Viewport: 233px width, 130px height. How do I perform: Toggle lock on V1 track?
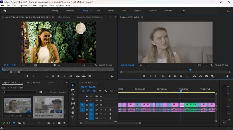point(87,105)
